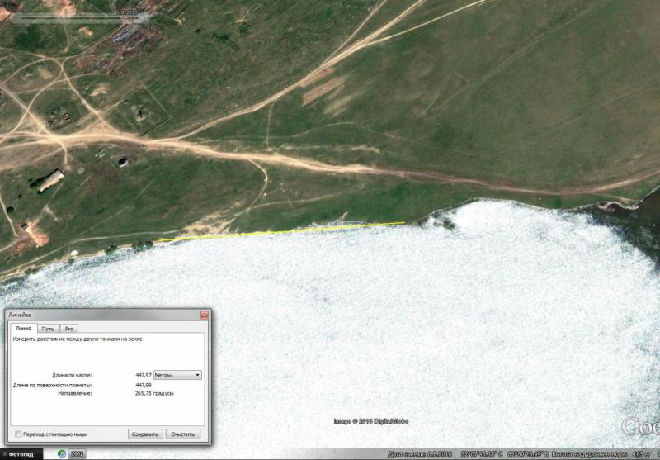
Task: Switch to the Линия tab
Action: point(23,329)
